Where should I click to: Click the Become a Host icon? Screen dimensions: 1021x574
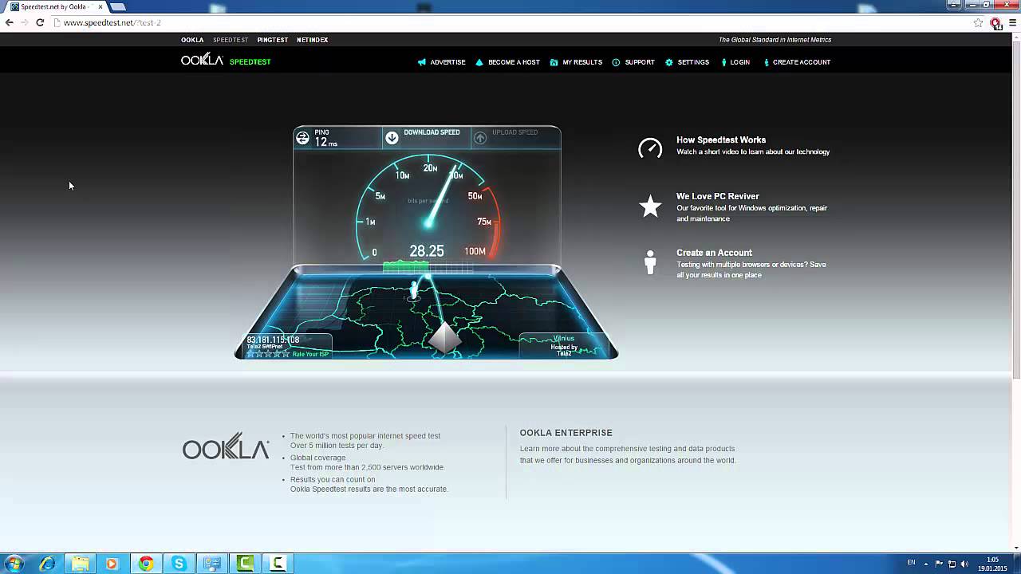pos(479,62)
